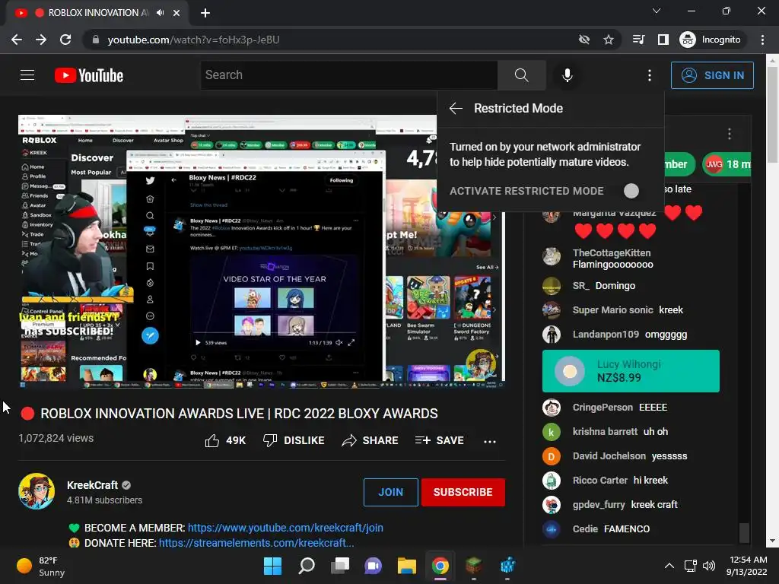Open taskbar Search
The height and width of the screenshot is (584, 779).
[306, 566]
